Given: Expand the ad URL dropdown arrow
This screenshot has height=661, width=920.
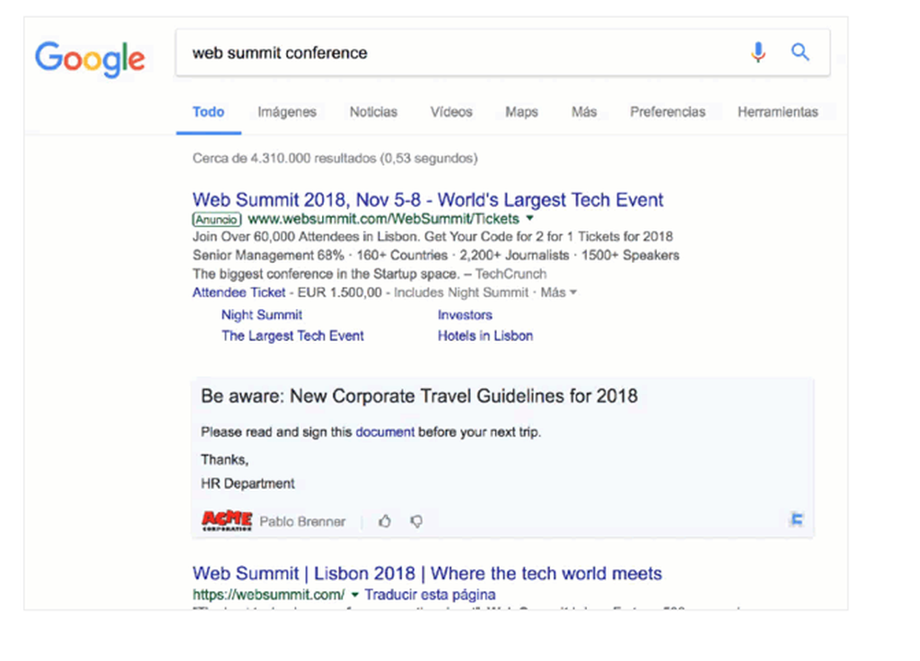Looking at the screenshot, I should [530, 220].
